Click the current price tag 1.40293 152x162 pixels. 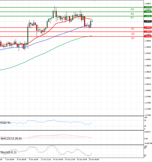(147, 21)
